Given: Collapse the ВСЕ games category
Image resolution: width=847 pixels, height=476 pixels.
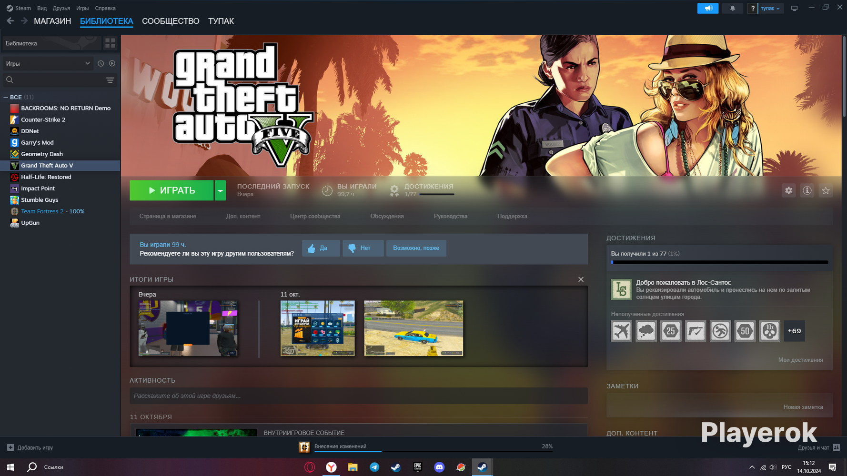Looking at the screenshot, I should [x=6, y=97].
